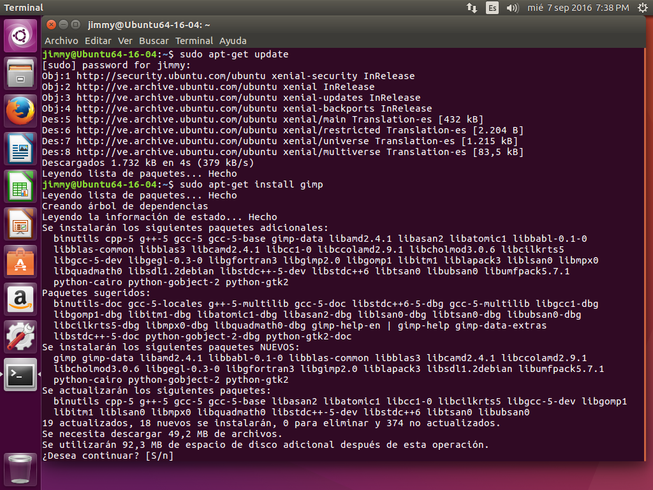The width and height of the screenshot is (653, 490).
Task: Open the Trash in the launcher
Action: coord(20,469)
